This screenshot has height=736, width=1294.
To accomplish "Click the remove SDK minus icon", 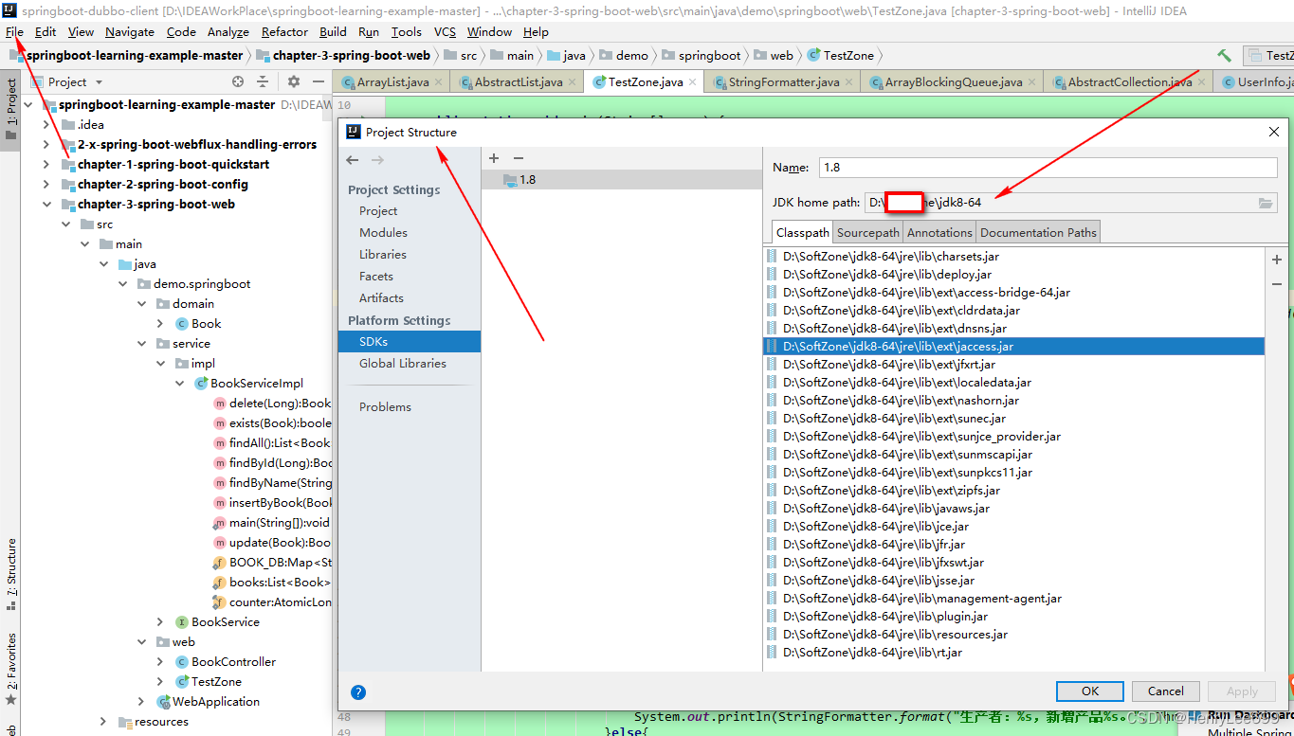I will (x=518, y=157).
